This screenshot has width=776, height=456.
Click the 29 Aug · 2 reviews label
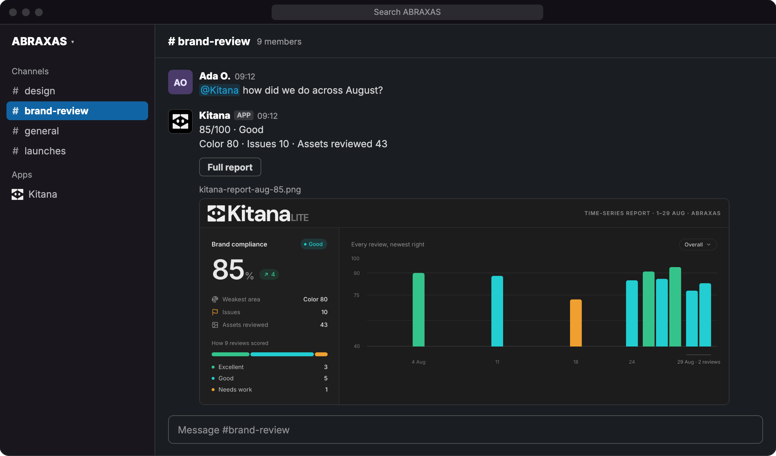699,362
